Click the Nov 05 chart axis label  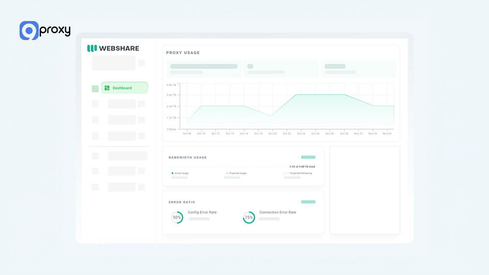(387, 133)
